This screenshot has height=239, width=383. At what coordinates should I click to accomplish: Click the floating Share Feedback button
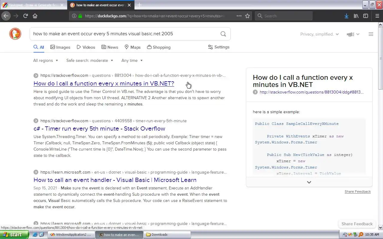point(357,224)
